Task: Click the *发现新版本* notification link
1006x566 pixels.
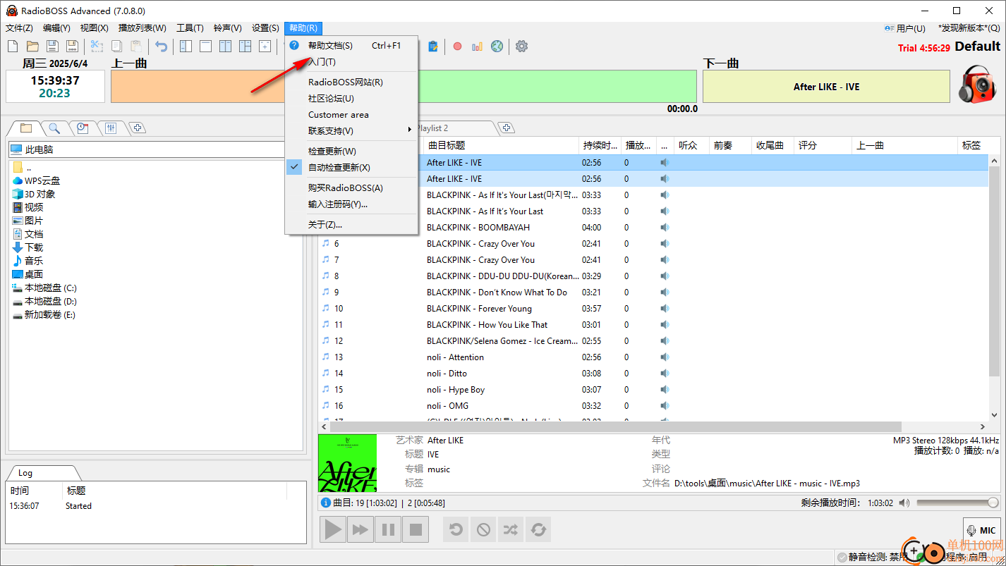Action: (x=969, y=28)
